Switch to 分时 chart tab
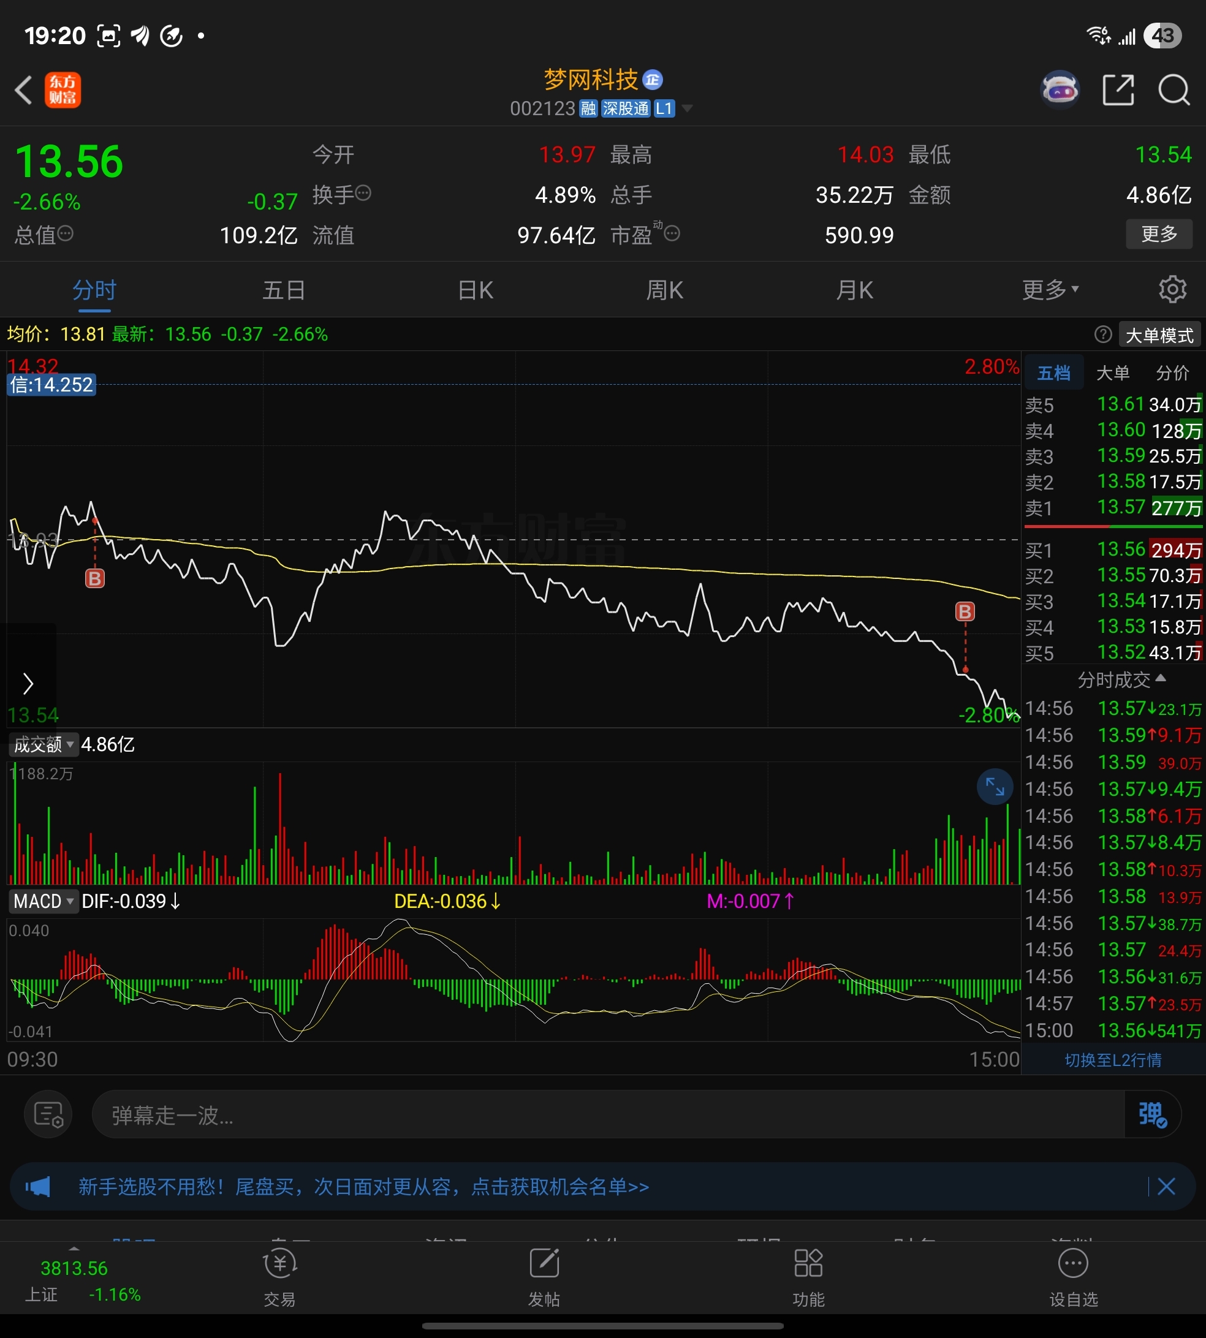Screen dimensions: 1206x1338 click(x=94, y=289)
